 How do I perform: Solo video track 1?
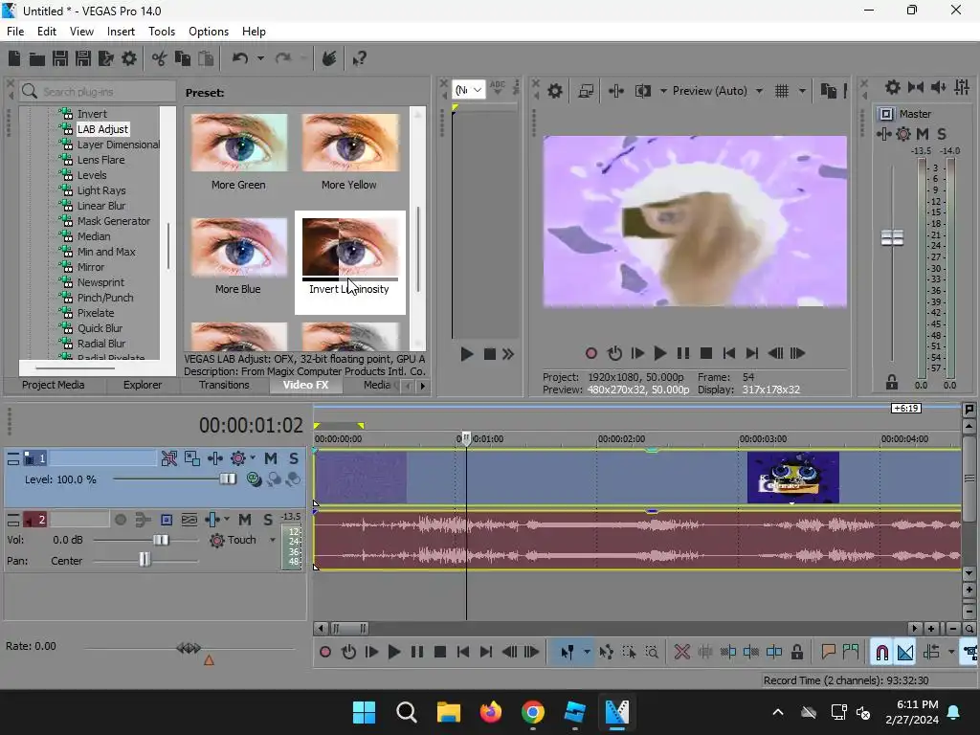[x=293, y=458]
